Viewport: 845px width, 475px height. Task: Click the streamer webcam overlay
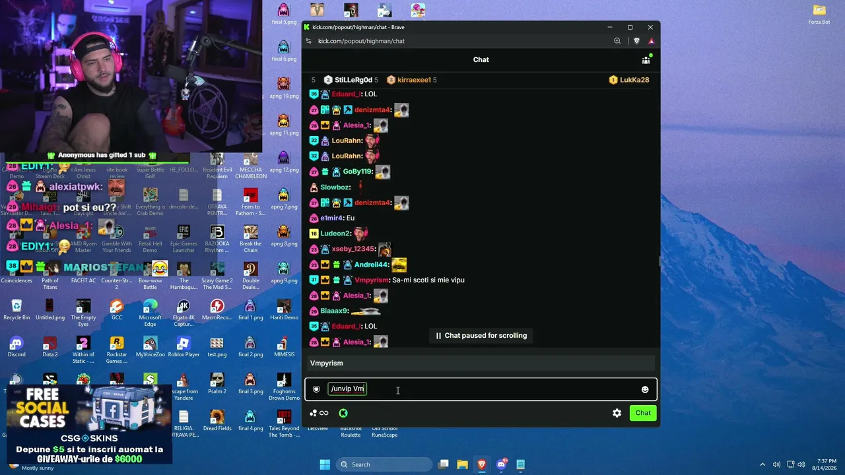131,77
